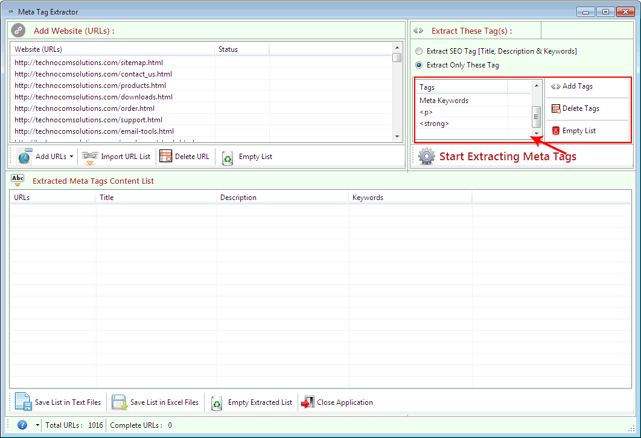Click the Tags column header
This screenshot has height=438, width=641.
(x=462, y=87)
